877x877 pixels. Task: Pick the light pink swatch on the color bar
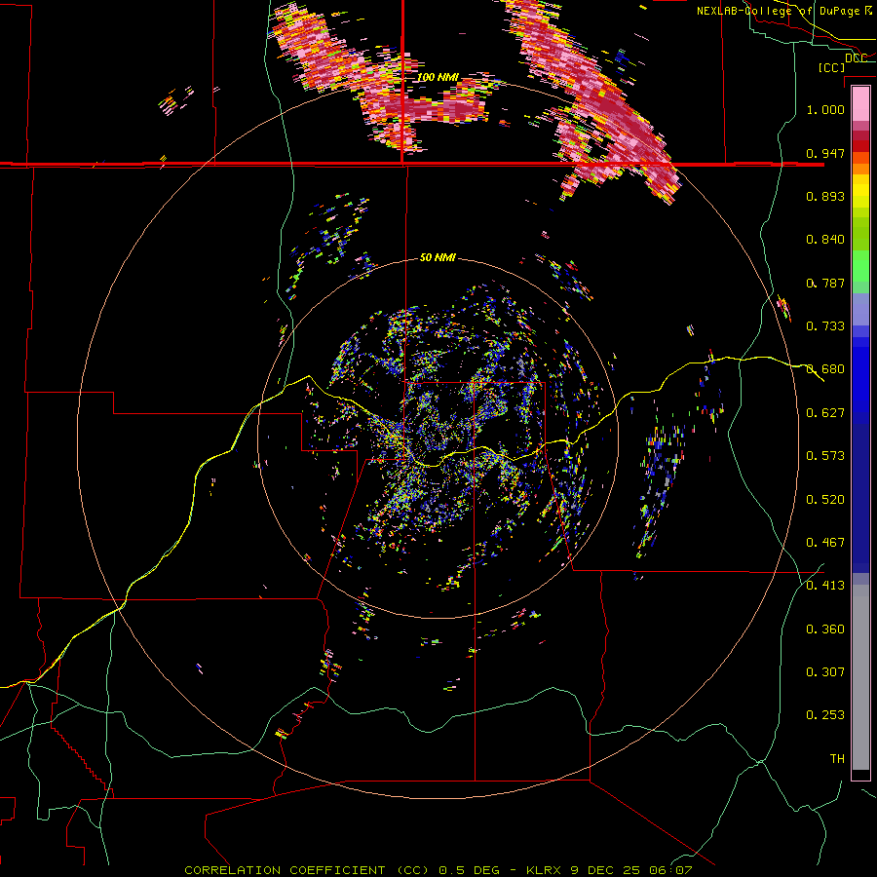coord(860,103)
